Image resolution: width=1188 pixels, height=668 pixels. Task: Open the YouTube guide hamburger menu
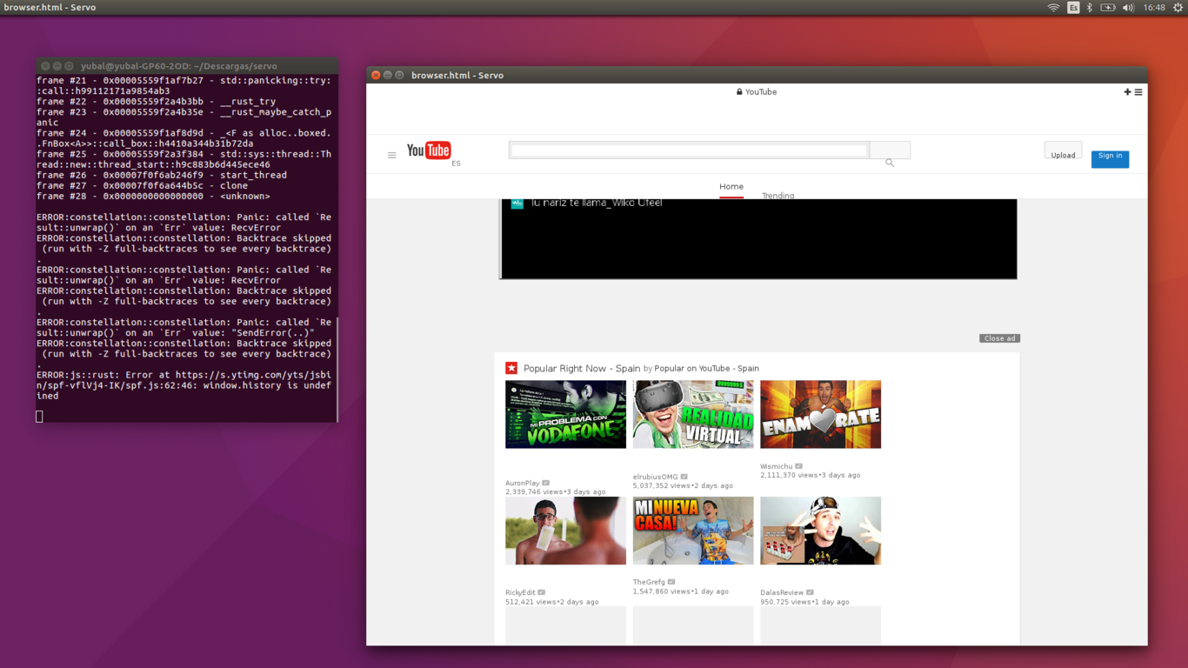click(x=392, y=154)
